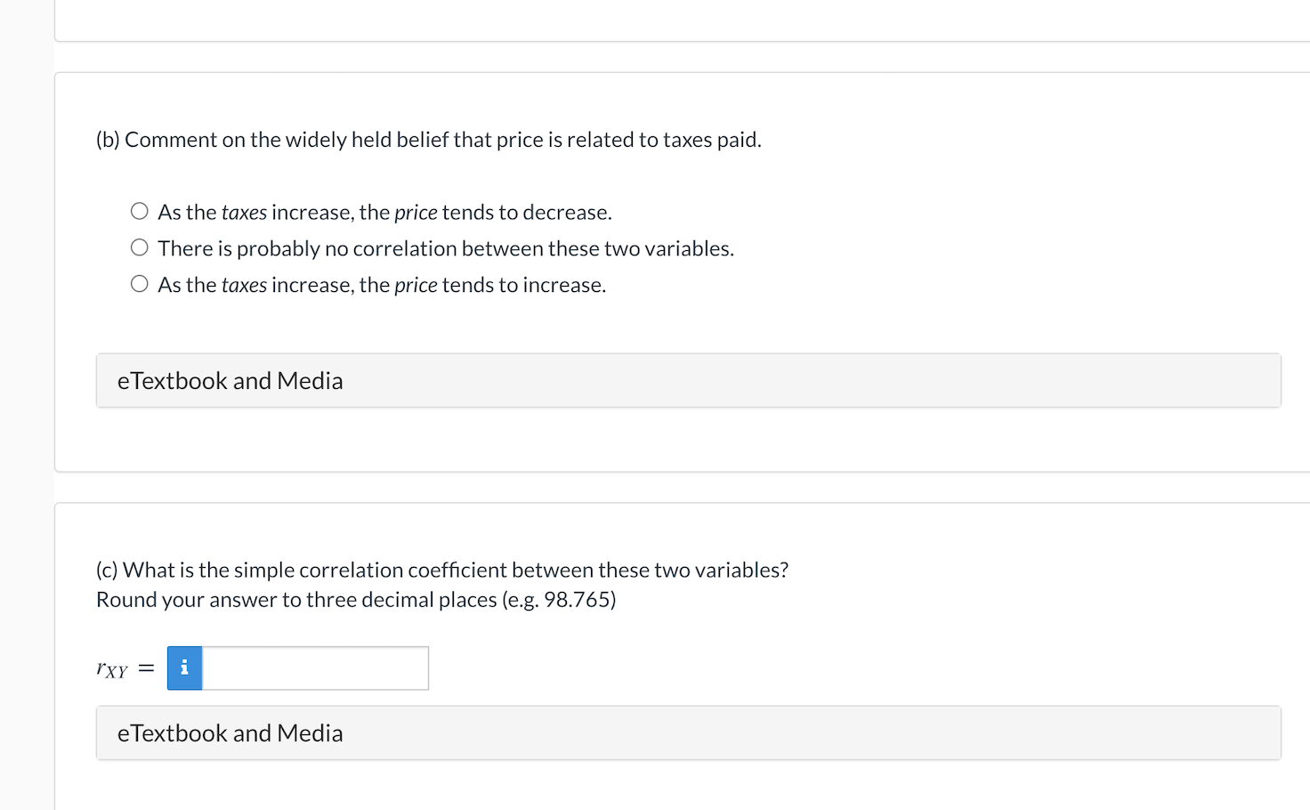
Task: Click the part (c) question text
Action: coord(442,569)
